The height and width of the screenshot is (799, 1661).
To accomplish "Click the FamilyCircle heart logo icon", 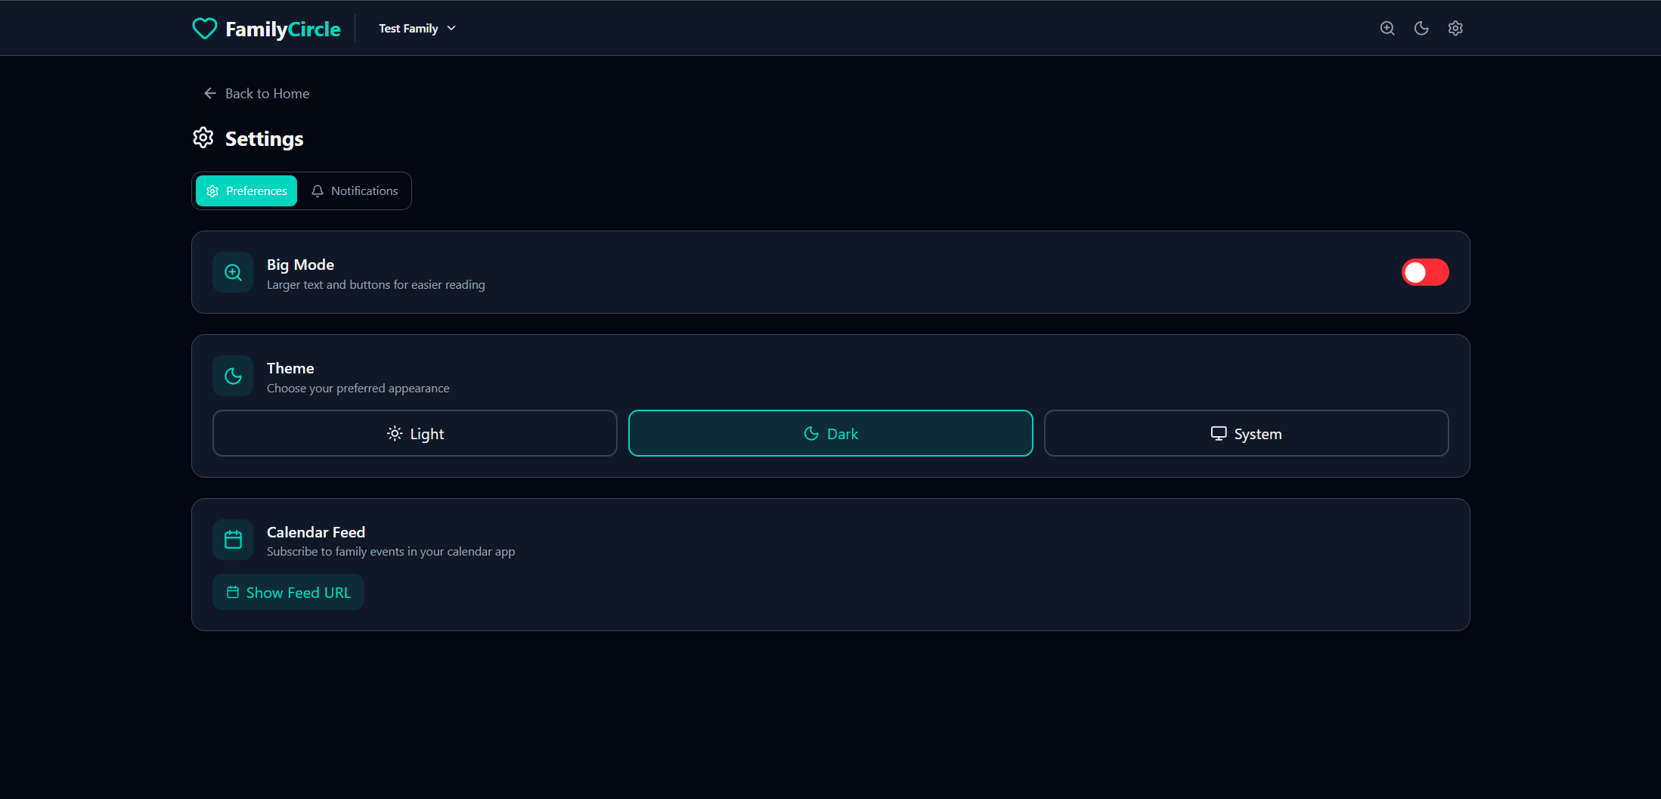I will click(204, 29).
